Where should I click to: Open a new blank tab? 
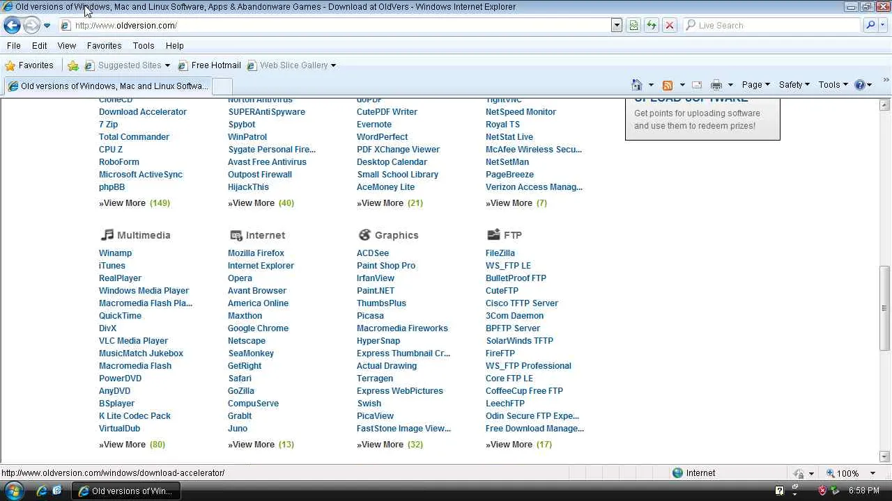(x=222, y=86)
